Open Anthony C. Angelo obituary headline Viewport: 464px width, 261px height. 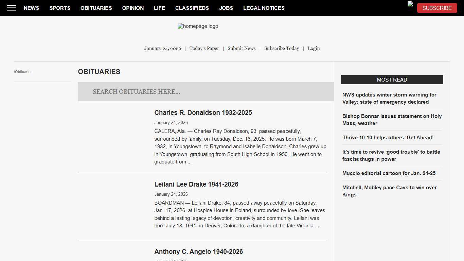pyautogui.click(x=198, y=251)
